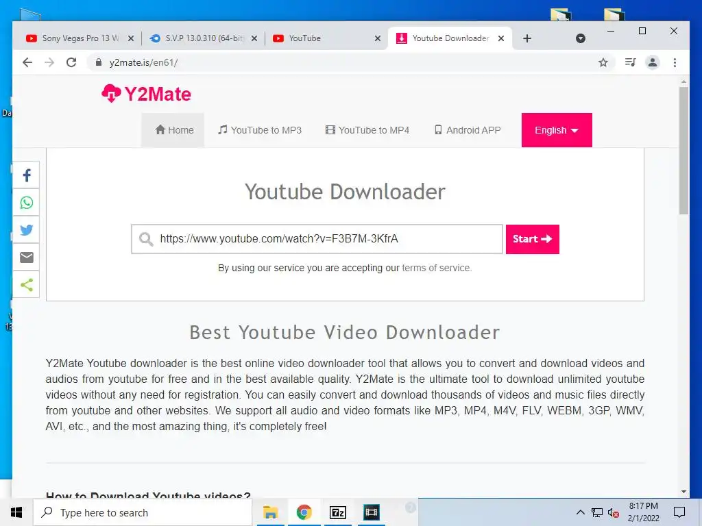Image resolution: width=702 pixels, height=526 pixels.
Task: Click the YouTube URL input field
Action: (317, 239)
